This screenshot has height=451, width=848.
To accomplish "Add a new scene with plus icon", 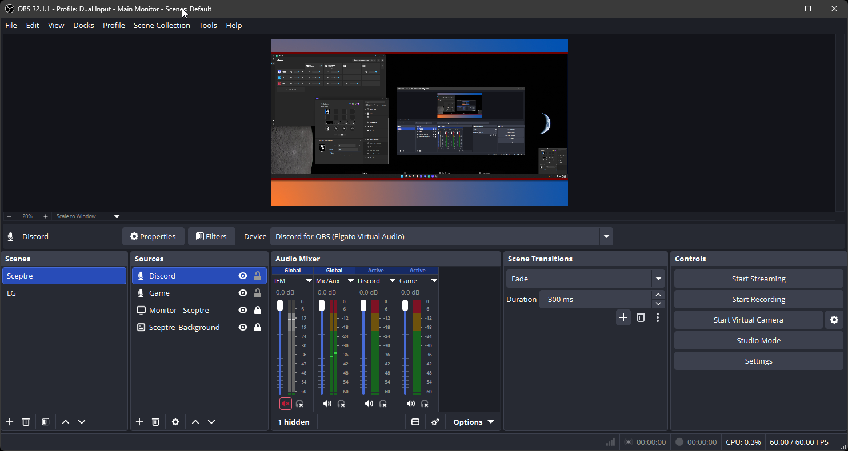I will (x=10, y=422).
